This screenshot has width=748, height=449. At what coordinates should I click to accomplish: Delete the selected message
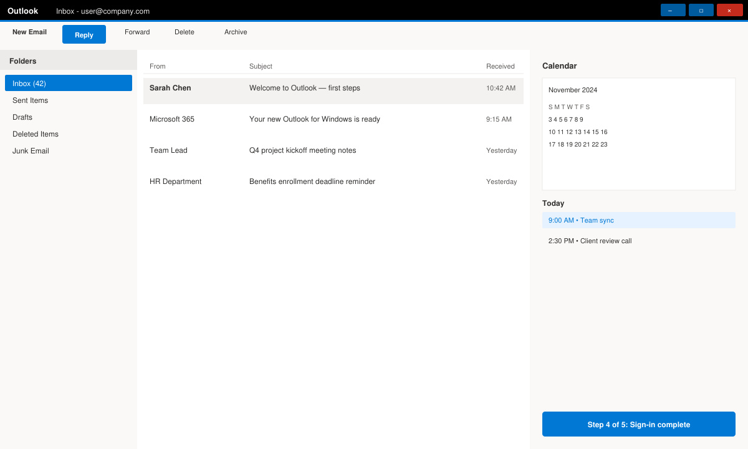185,32
